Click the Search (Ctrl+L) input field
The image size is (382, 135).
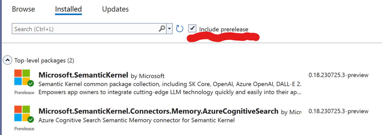coord(85,29)
